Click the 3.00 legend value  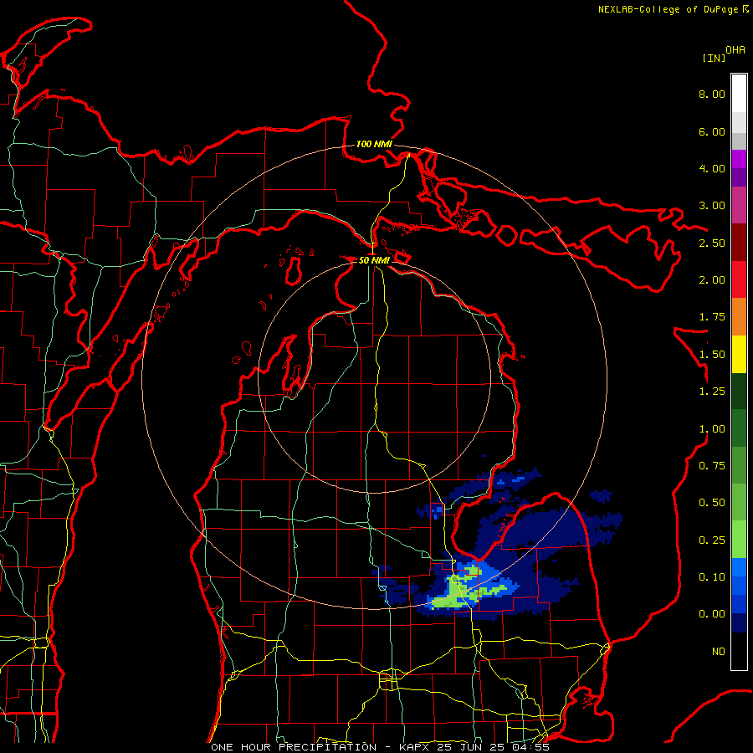click(x=712, y=206)
